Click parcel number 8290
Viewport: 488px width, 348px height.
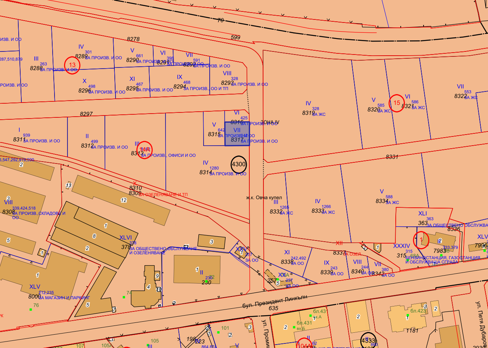[x=132, y=60]
